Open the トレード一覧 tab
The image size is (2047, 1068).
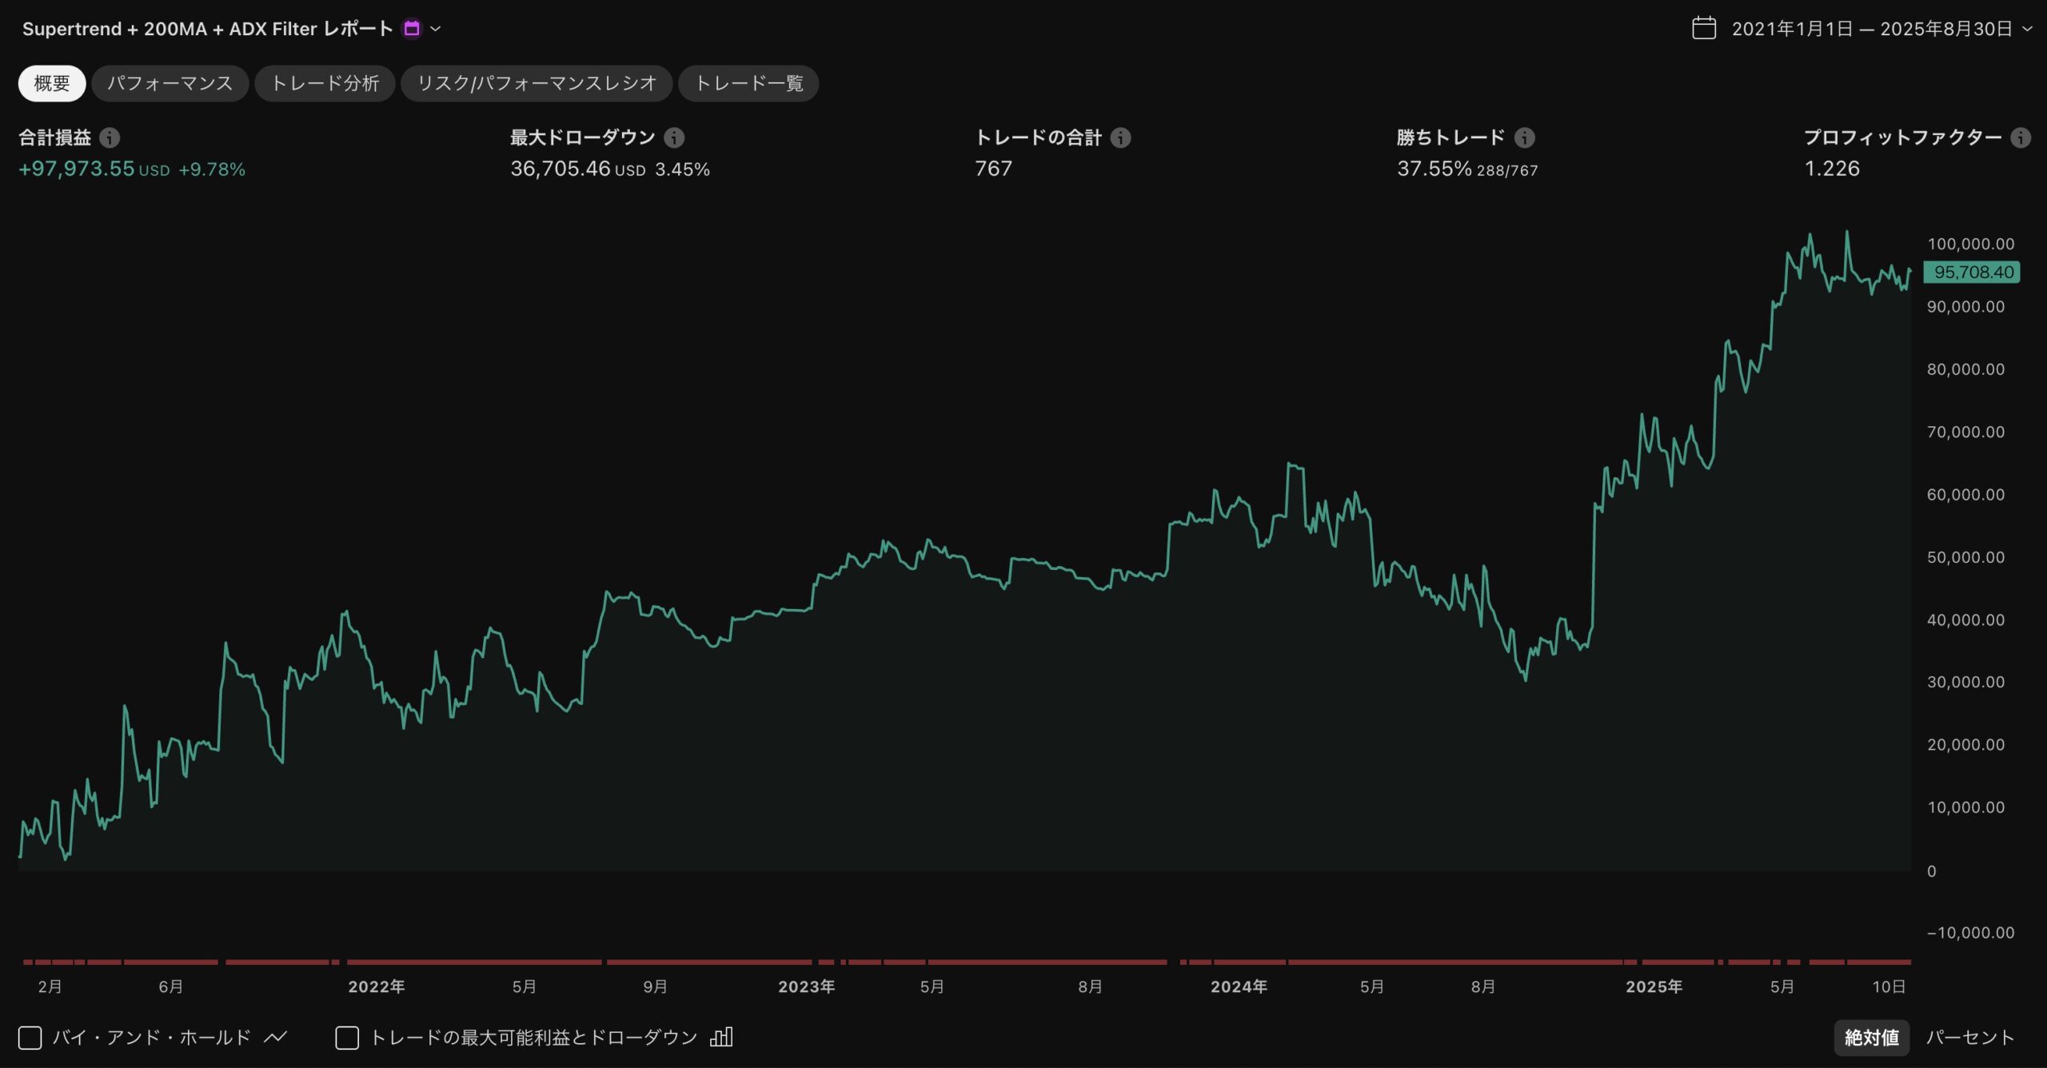(x=748, y=83)
